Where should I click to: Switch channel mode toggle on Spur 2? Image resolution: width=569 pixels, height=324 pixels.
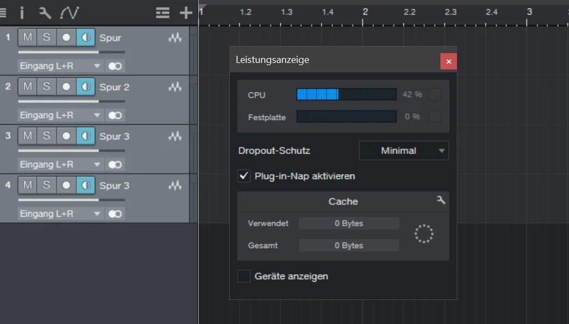pos(115,115)
